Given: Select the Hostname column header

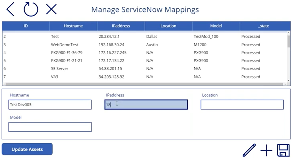Looking at the screenshot, I should click(73, 26).
